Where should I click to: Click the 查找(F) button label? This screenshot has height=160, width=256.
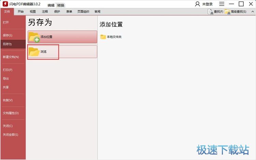(x=218, y=12)
